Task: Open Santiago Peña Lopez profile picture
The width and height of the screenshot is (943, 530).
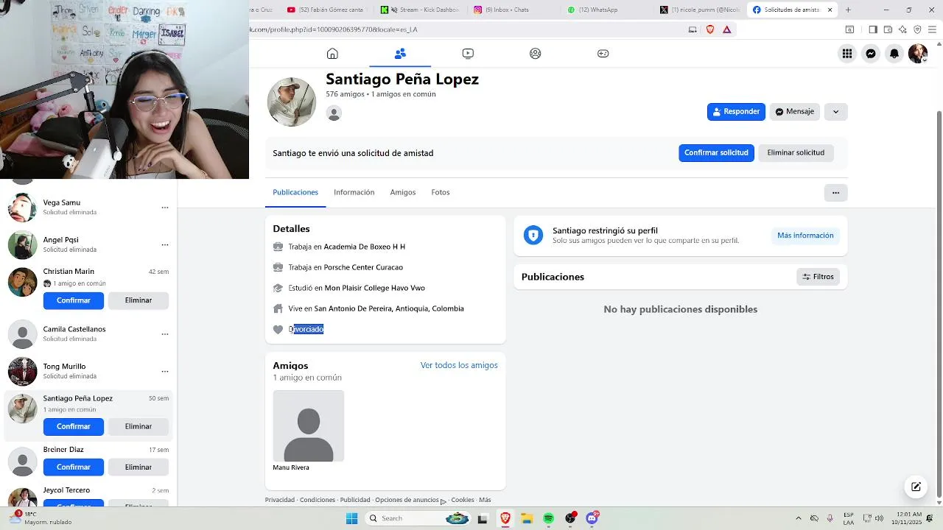Action: (x=292, y=102)
